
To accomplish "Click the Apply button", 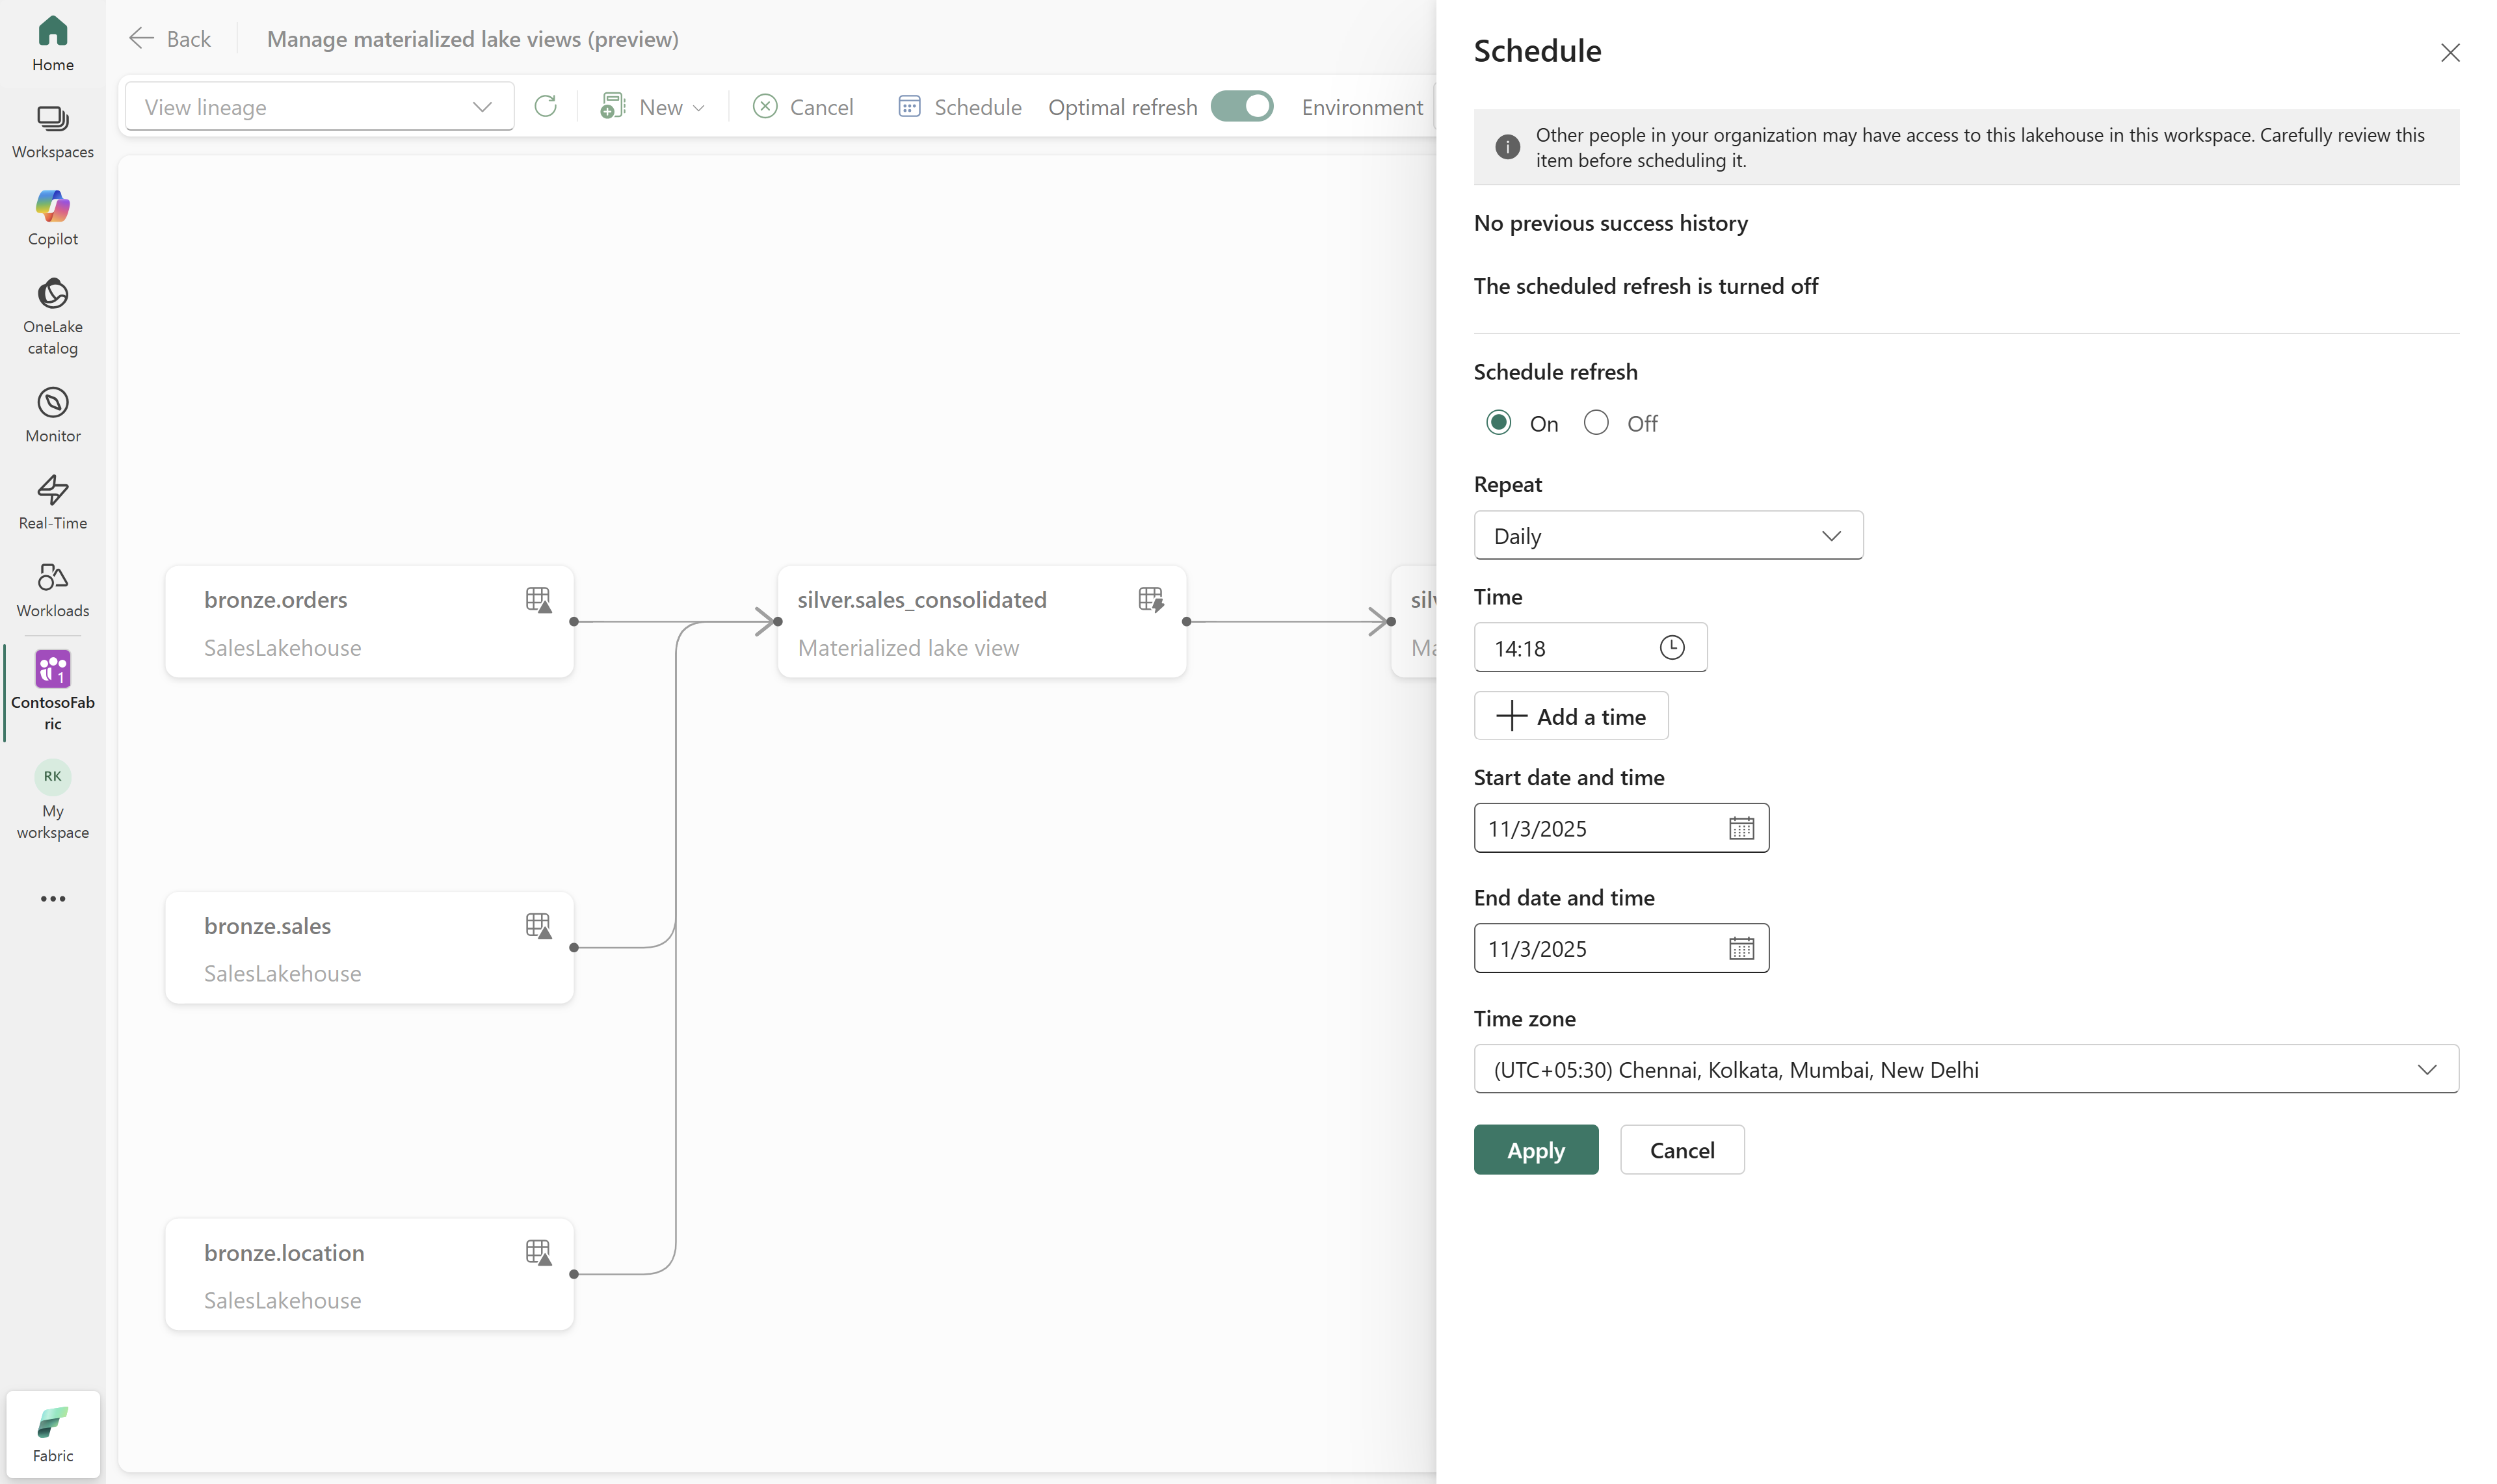I will tap(1535, 1150).
